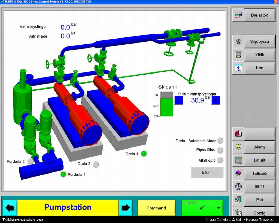
Task: Toggle the Dæla 1 pump indicator
Action: 144,154
